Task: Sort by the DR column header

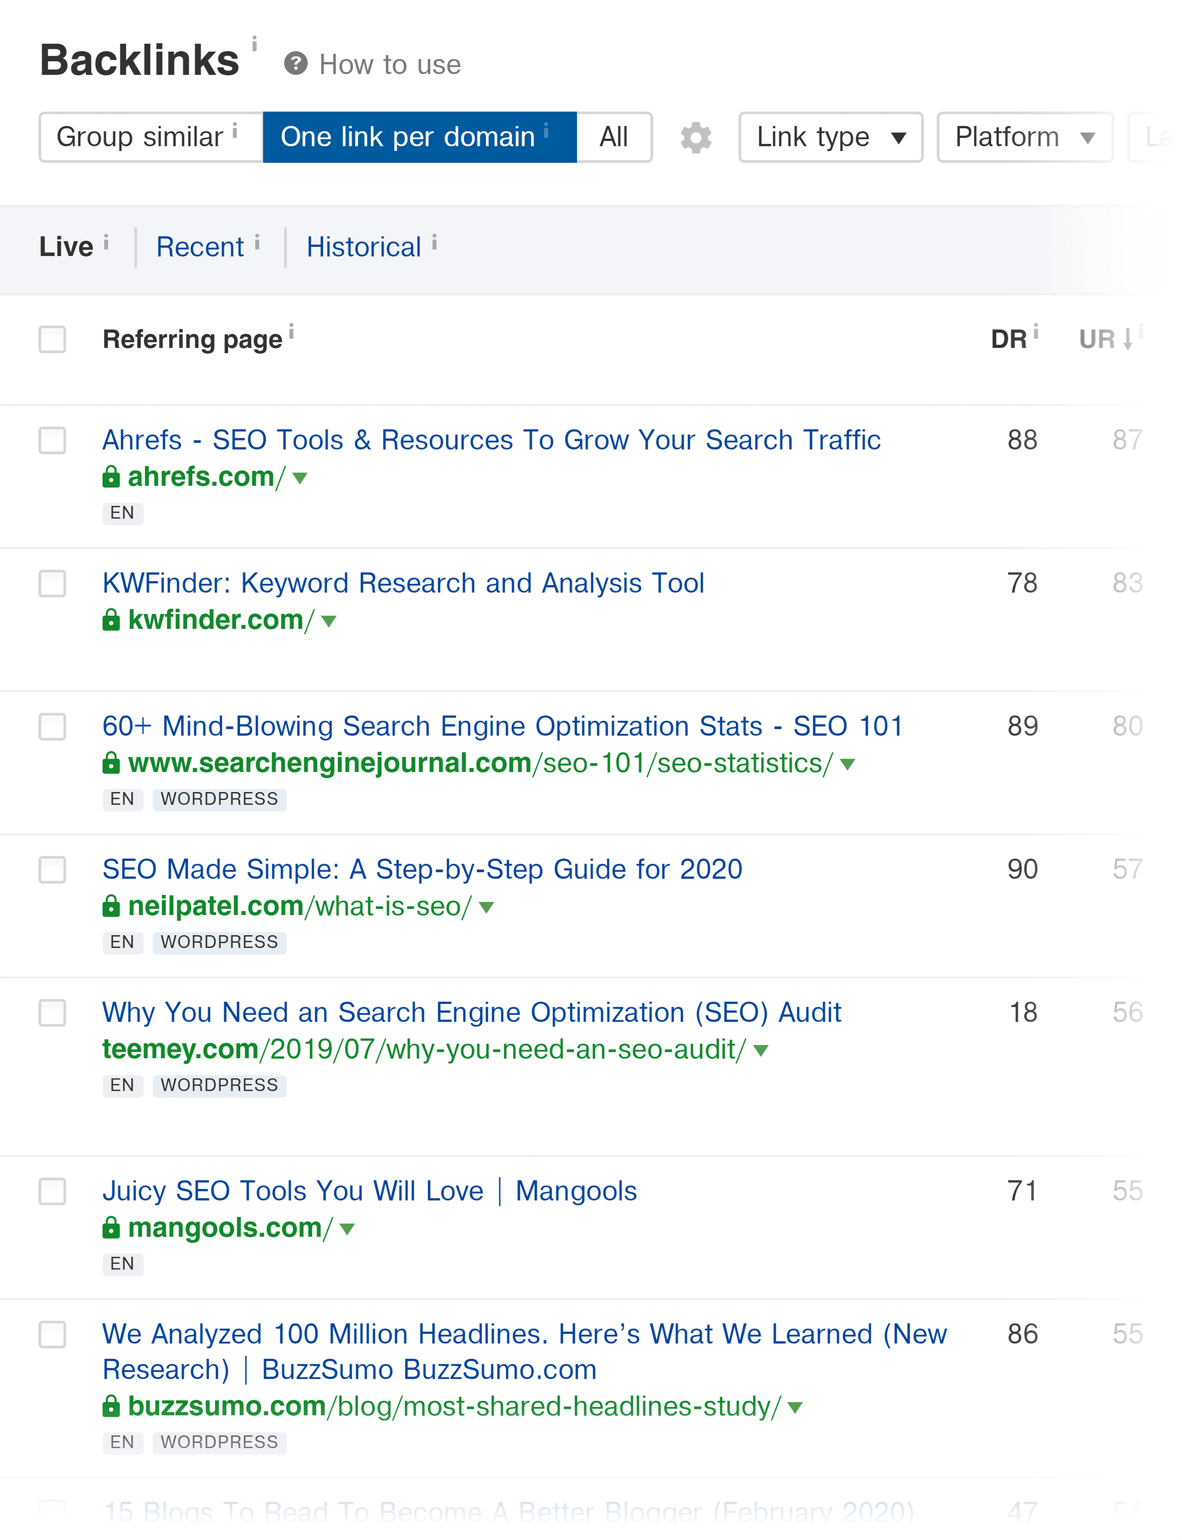Action: tap(1009, 339)
